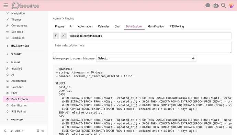Open the AI bot robot icon
Screen dimensions: 237x135
216,5
